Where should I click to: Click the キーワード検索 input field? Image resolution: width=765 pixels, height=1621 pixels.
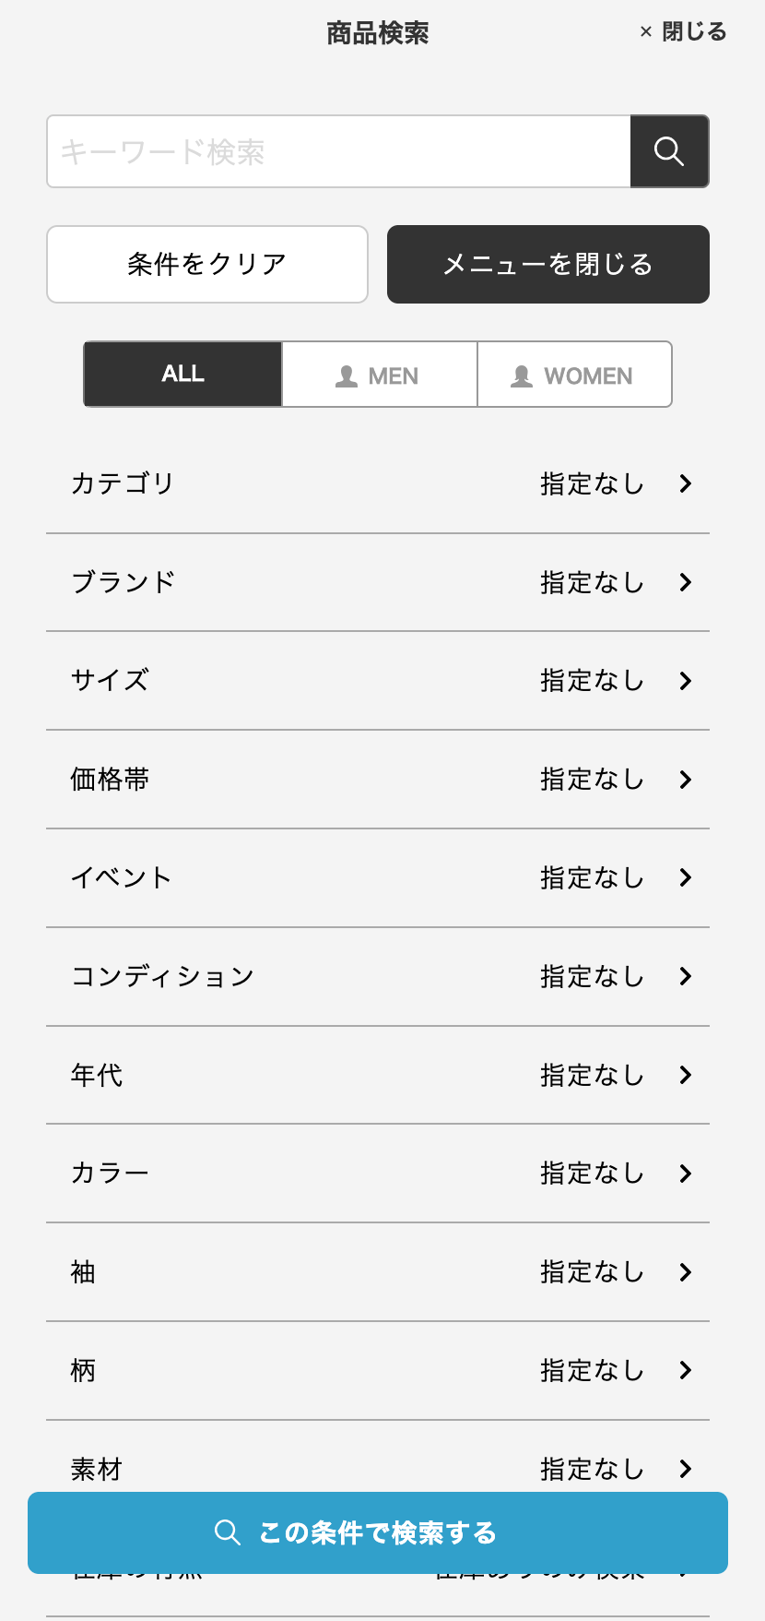tap(339, 151)
